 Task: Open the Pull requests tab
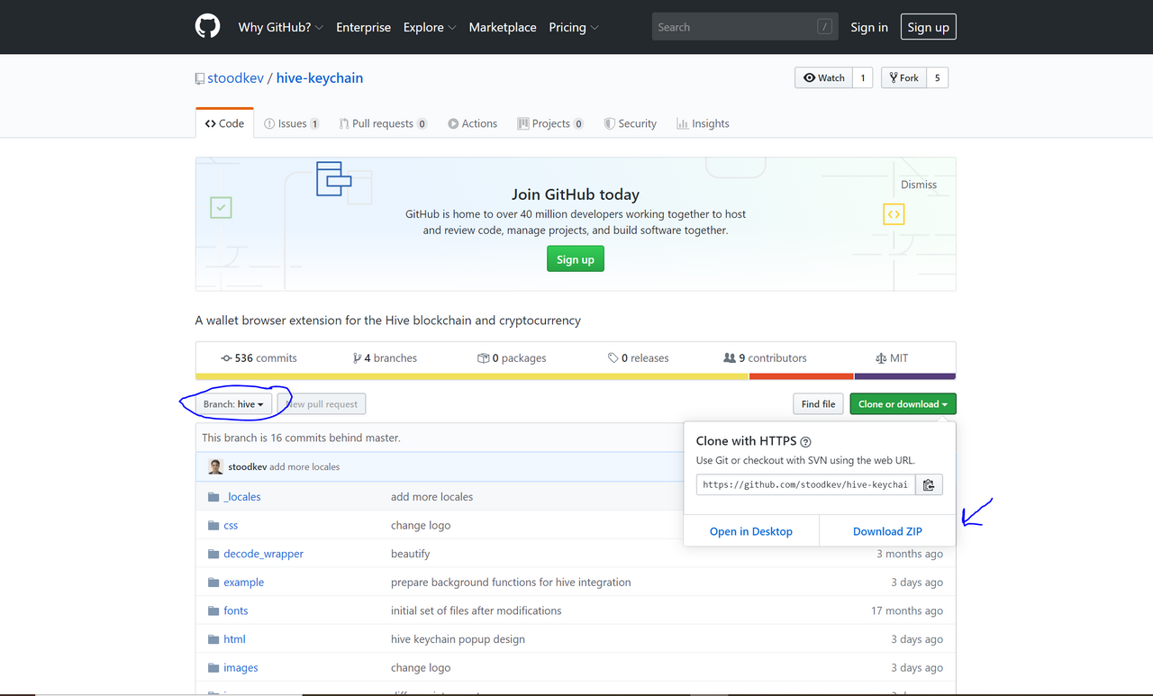point(383,123)
